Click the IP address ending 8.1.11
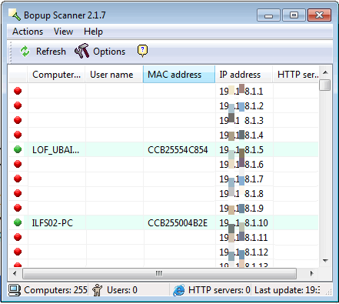339x304 pixels. tap(244, 237)
